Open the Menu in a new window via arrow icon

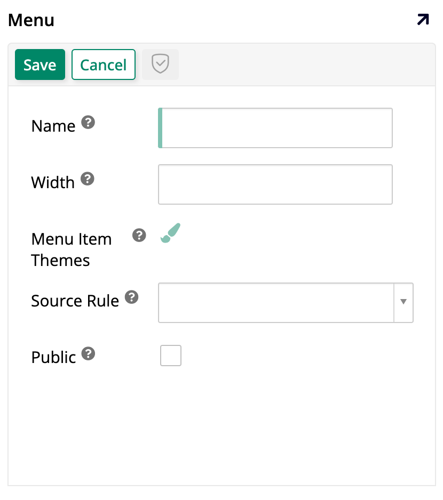[x=423, y=19]
